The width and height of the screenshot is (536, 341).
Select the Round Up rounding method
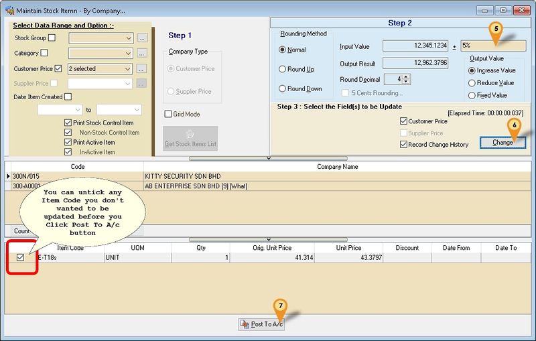[x=283, y=69]
